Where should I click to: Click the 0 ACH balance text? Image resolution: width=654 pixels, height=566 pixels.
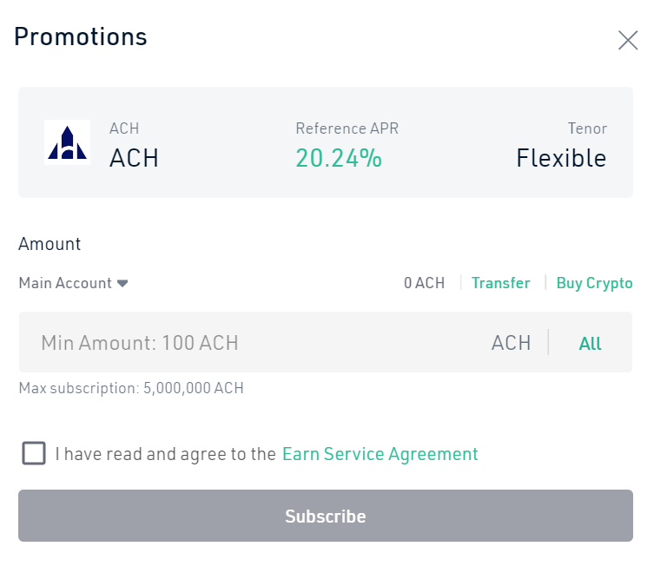pyautogui.click(x=424, y=283)
